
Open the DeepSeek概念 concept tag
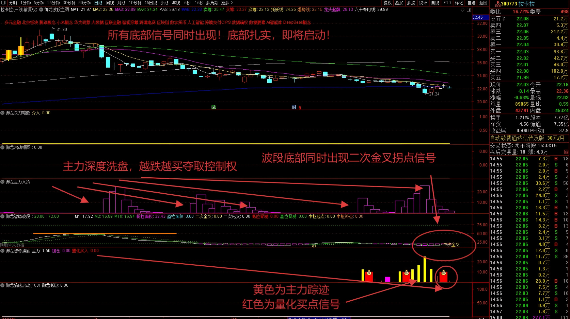pyautogui.click(x=297, y=22)
